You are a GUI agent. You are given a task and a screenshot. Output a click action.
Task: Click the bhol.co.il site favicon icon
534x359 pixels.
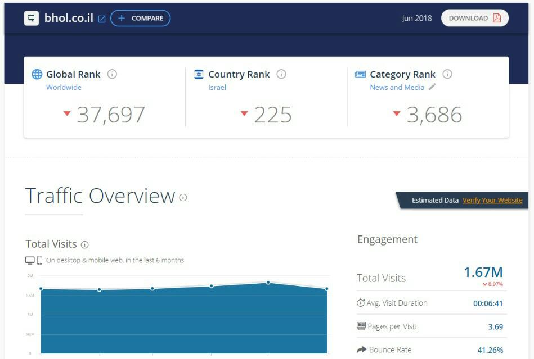click(32, 18)
